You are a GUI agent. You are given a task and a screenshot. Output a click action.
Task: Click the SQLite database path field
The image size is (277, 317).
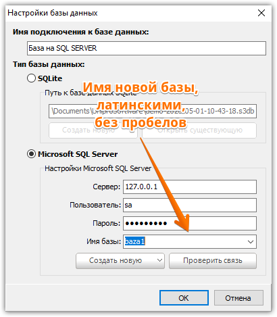click(x=153, y=111)
